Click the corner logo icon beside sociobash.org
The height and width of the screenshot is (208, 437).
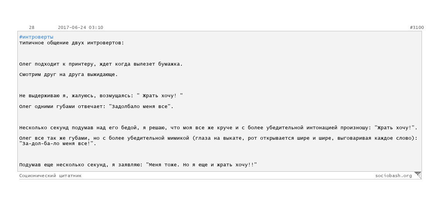tap(417, 175)
